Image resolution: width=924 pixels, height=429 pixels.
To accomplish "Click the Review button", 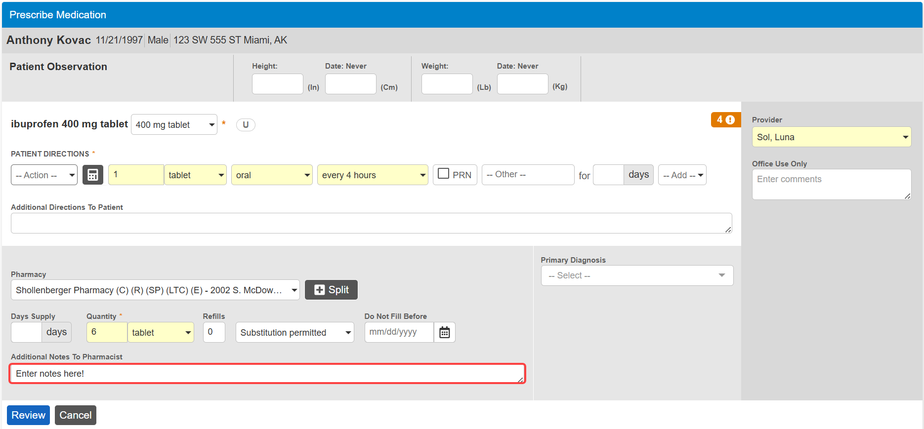I will 28,415.
